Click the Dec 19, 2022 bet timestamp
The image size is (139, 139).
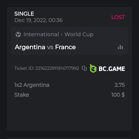(x=39, y=20)
